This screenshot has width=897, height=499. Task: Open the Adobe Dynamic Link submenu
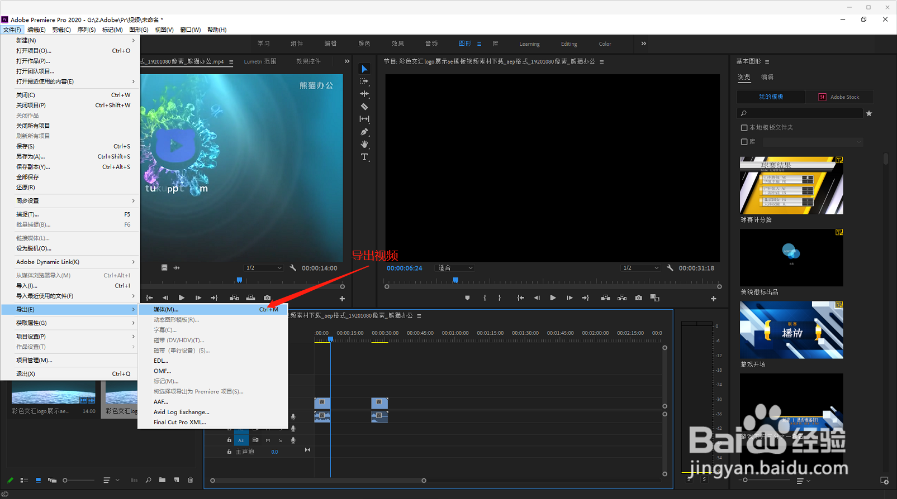coord(70,262)
